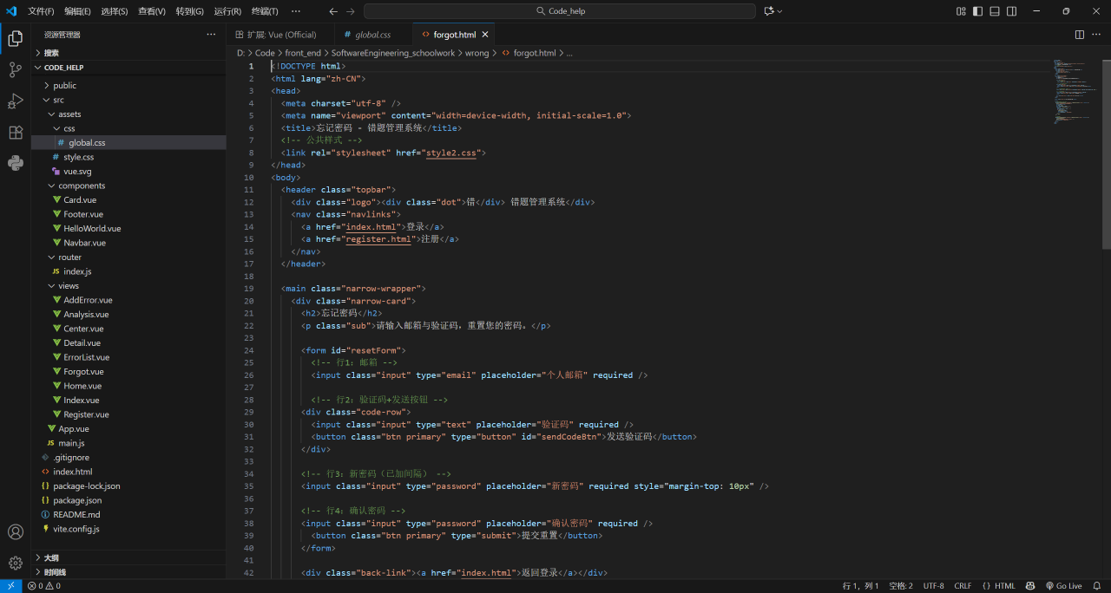Go forward with the right arrow
Viewport: 1111px width, 593px height.
pyautogui.click(x=350, y=11)
